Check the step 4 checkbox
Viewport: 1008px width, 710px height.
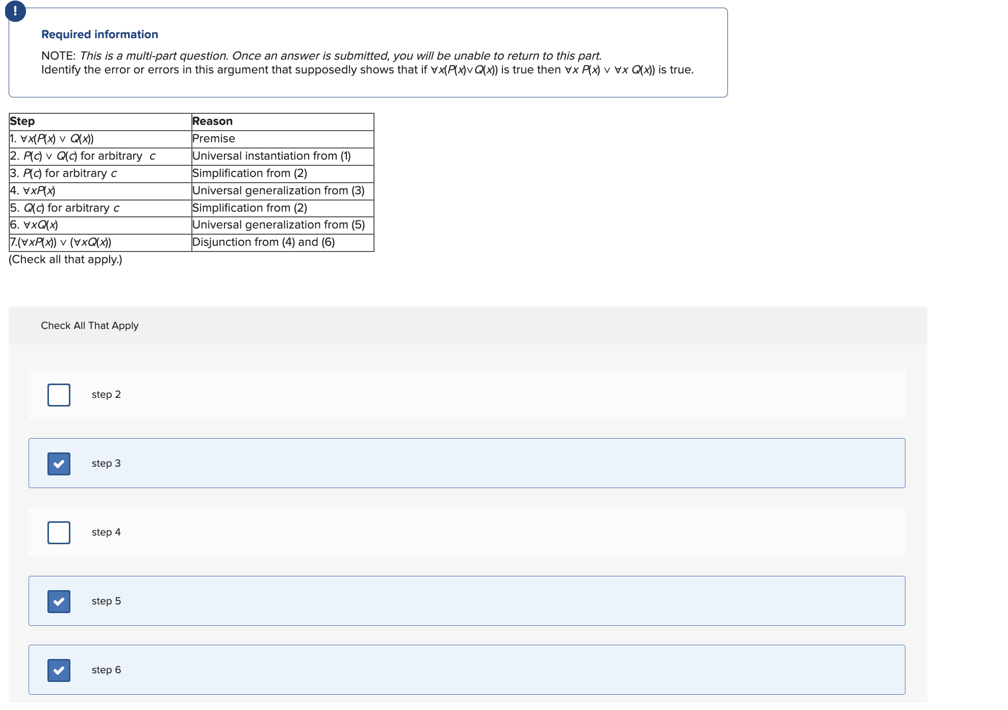tap(58, 532)
